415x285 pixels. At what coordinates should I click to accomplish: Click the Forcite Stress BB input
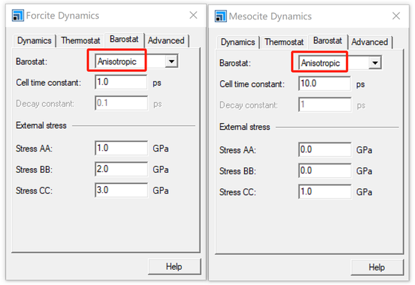coord(121,169)
